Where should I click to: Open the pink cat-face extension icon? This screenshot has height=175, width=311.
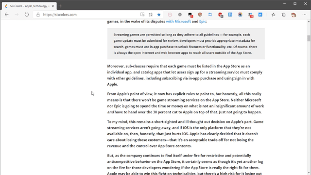pyautogui.click(x=170, y=15)
